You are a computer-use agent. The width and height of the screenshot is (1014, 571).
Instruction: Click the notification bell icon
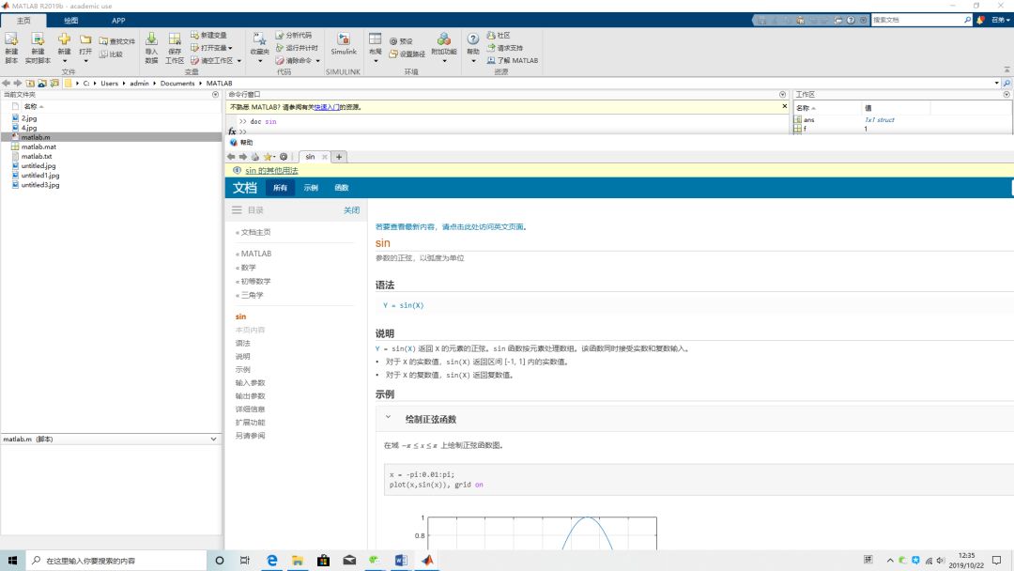click(x=981, y=20)
